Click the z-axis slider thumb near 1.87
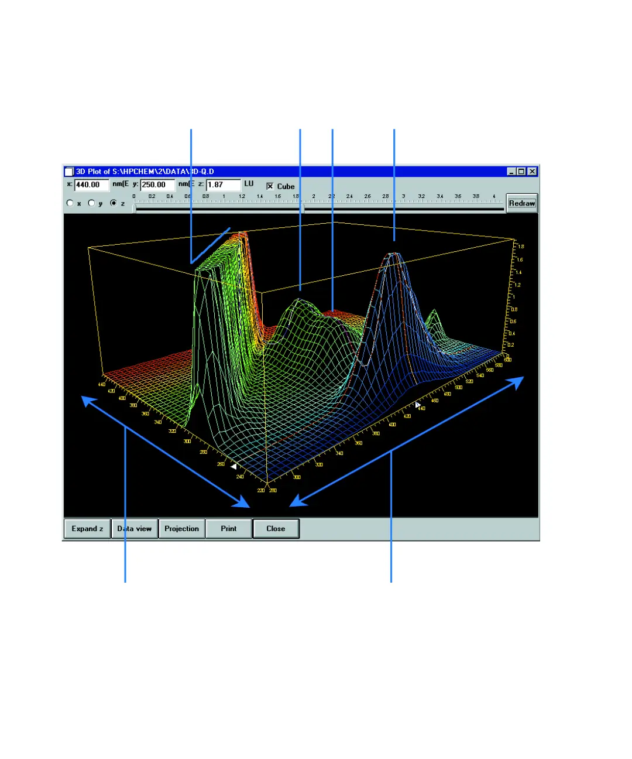The height and width of the screenshot is (759, 632). (303, 208)
